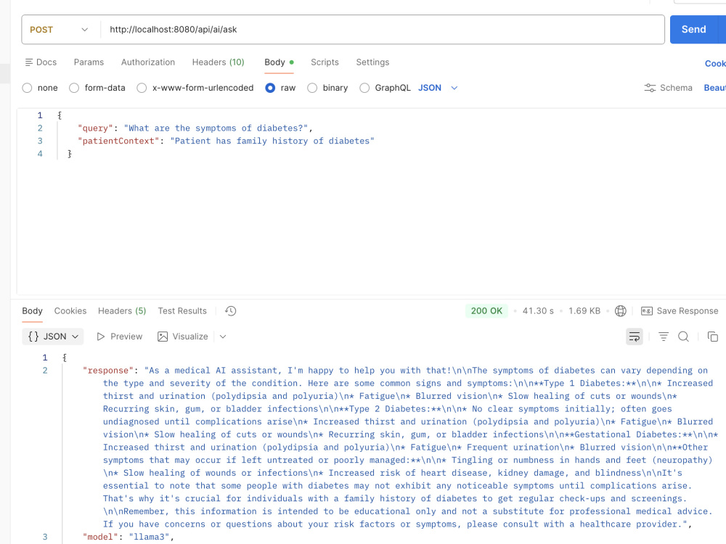Click the request body editor
This screenshot has width=726, height=544.
pos(370,202)
